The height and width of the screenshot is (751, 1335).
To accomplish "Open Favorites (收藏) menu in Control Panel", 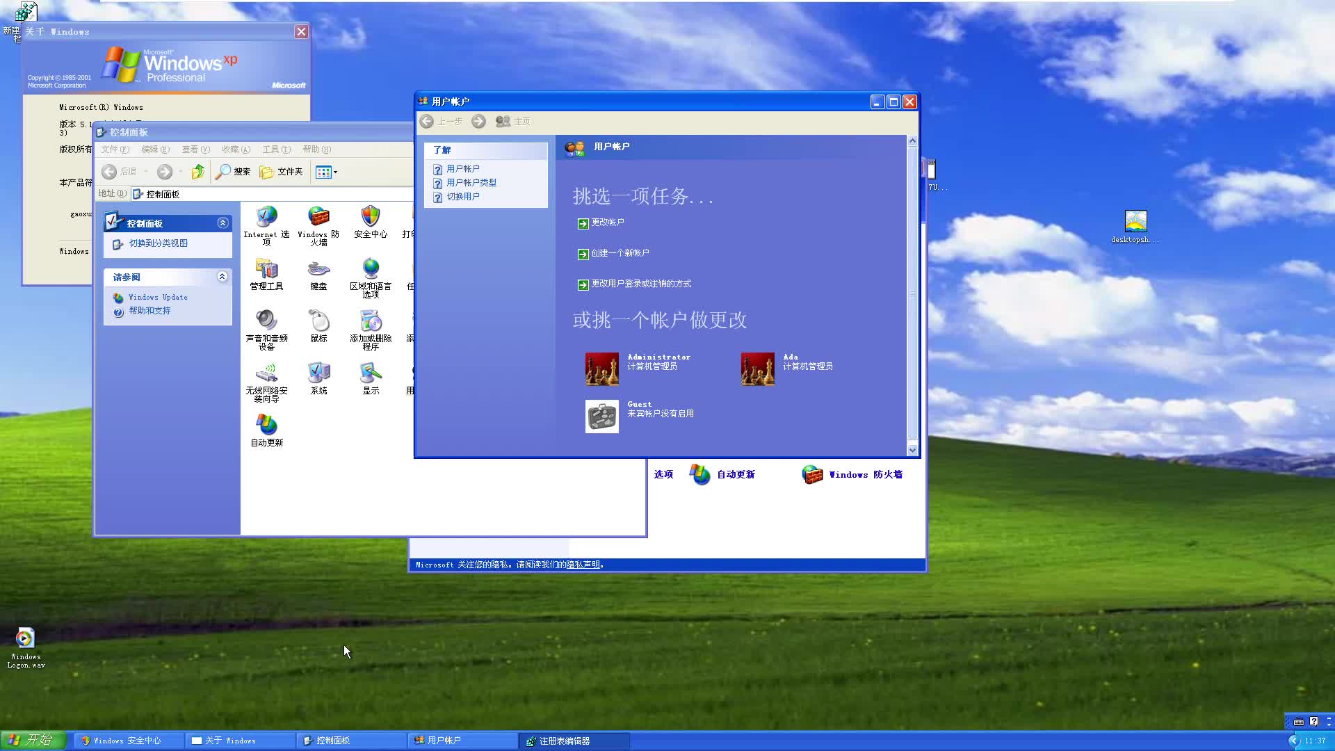I will point(236,150).
